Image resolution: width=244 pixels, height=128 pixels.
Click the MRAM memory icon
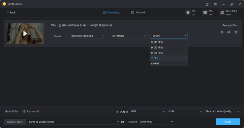[222, 13]
